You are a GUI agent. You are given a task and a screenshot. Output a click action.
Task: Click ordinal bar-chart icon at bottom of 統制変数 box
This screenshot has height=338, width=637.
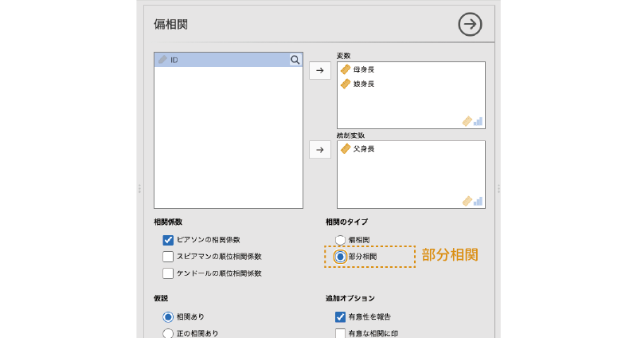pos(478,201)
